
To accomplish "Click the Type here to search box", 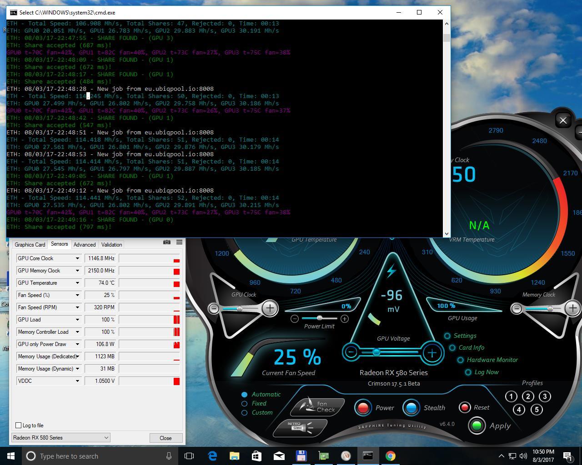I will tap(99, 456).
